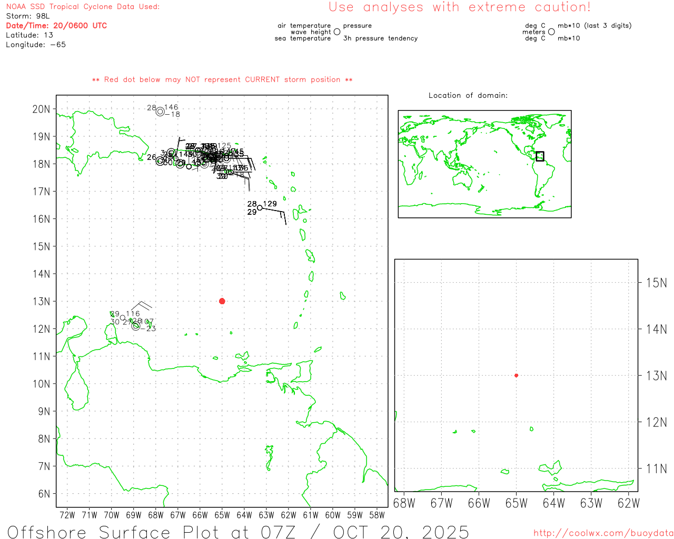Click the 65W longitude label under main map
This screenshot has height=539, width=674.
coord(222,515)
